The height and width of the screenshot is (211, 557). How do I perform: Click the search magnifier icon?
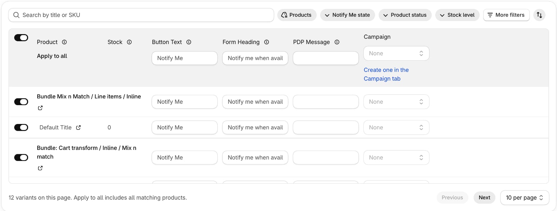coord(16,15)
